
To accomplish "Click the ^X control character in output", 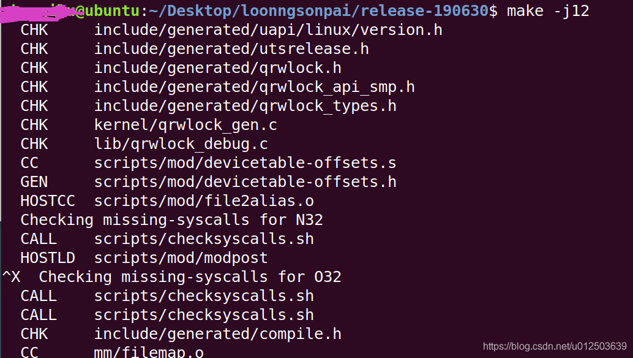I will tap(11, 276).
